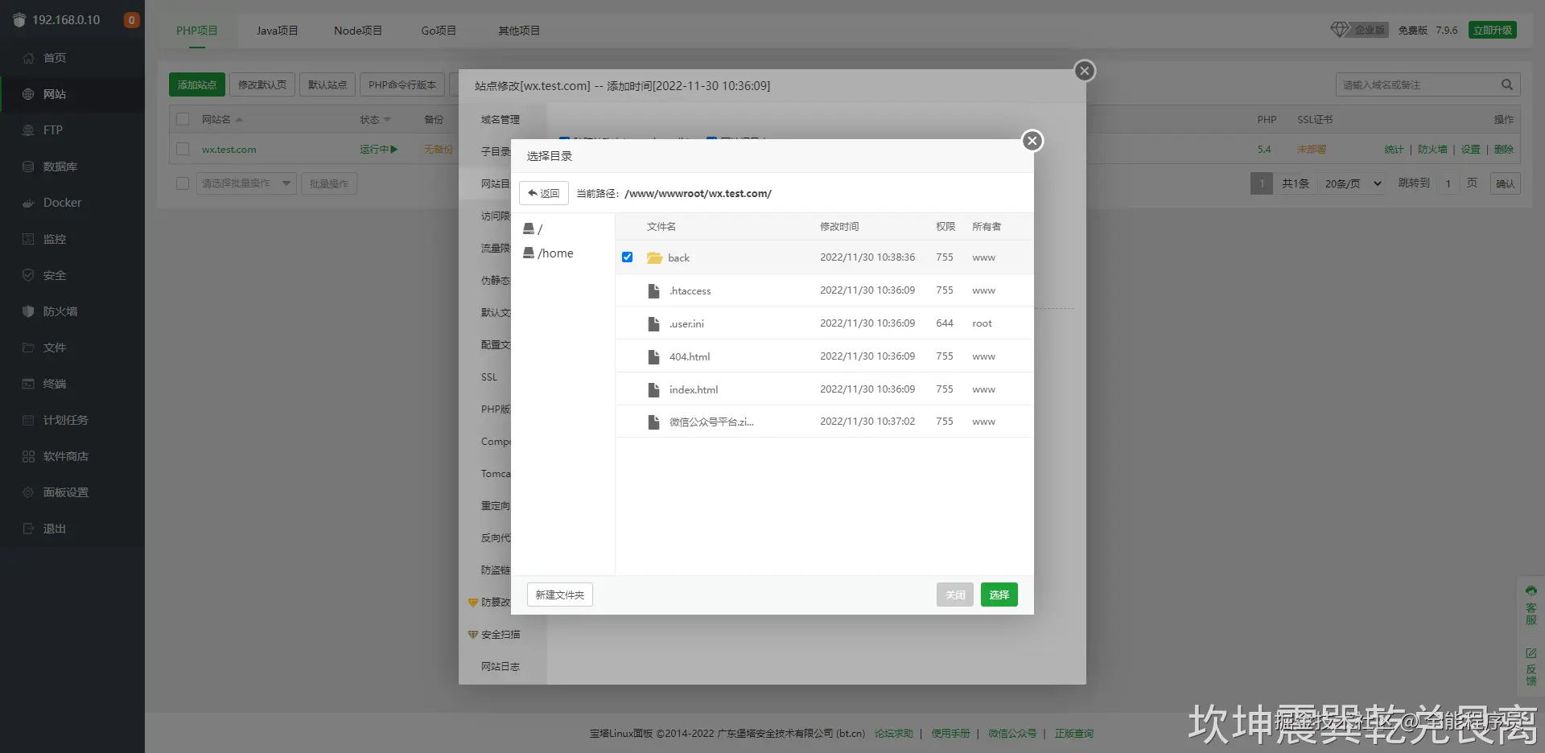
Task: Open the 文件 folder sidebar icon
Action: 28,348
